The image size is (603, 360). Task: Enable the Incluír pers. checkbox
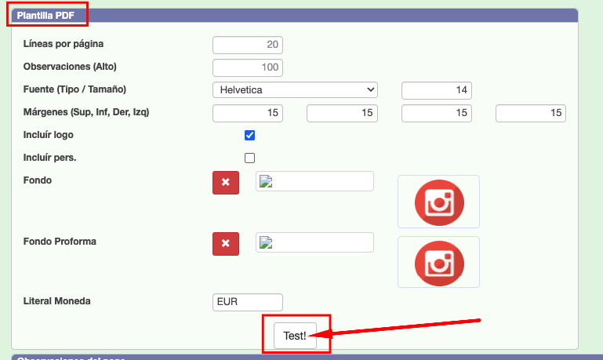pos(250,158)
